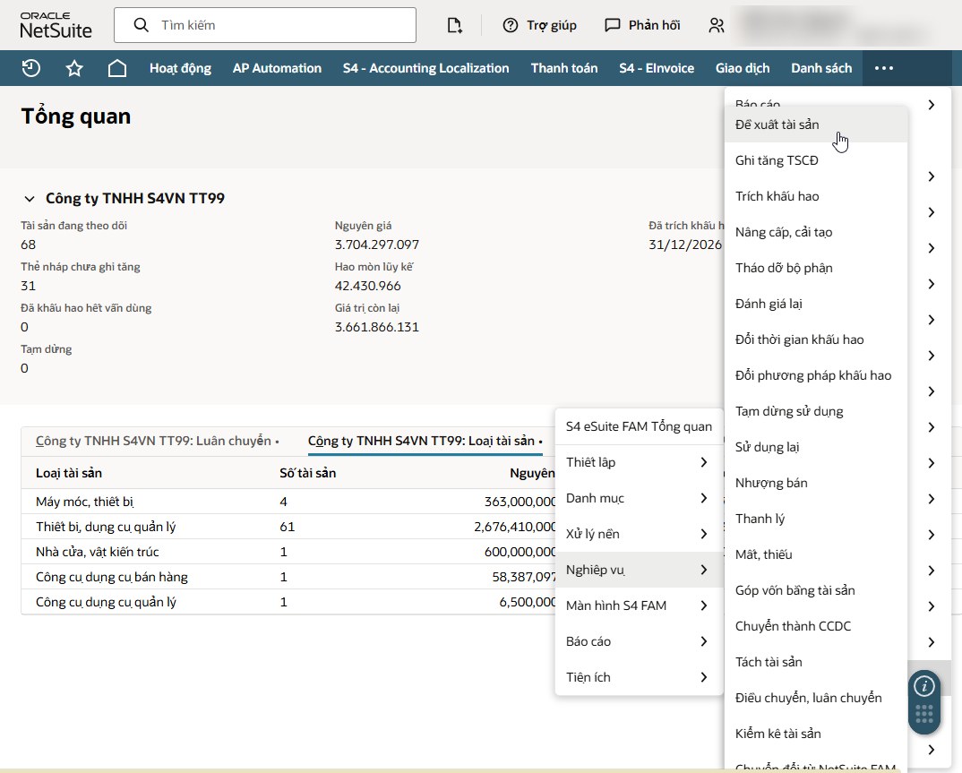Viewport: 962px width, 773px height.
Task: Select Đánh giá lại menu entry
Action: [815, 304]
